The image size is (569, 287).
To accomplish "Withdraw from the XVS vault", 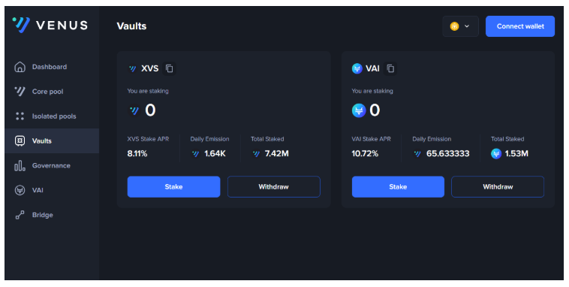I will [x=273, y=187].
